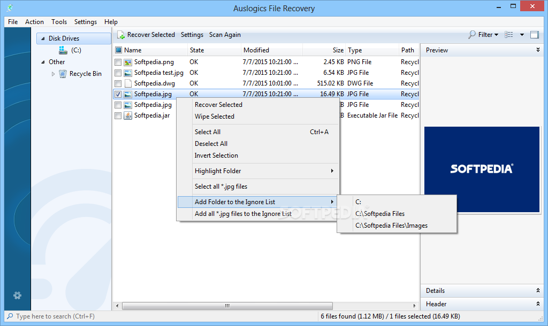The height and width of the screenshot is (326, 548).
Task: Open the Tools menu
Action: click(x=59, y=21)
